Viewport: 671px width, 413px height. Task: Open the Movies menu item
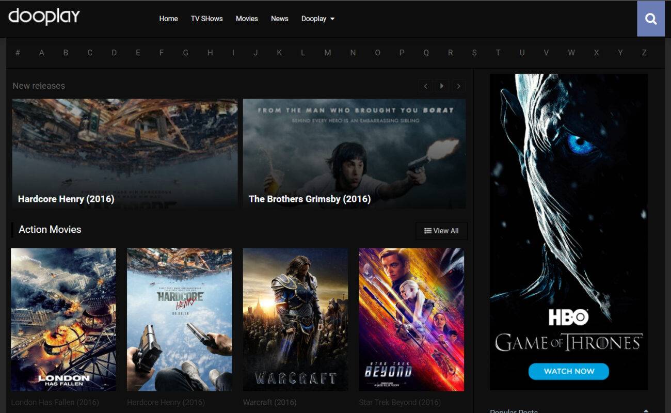pyautogui.click(x=247, y=19)
